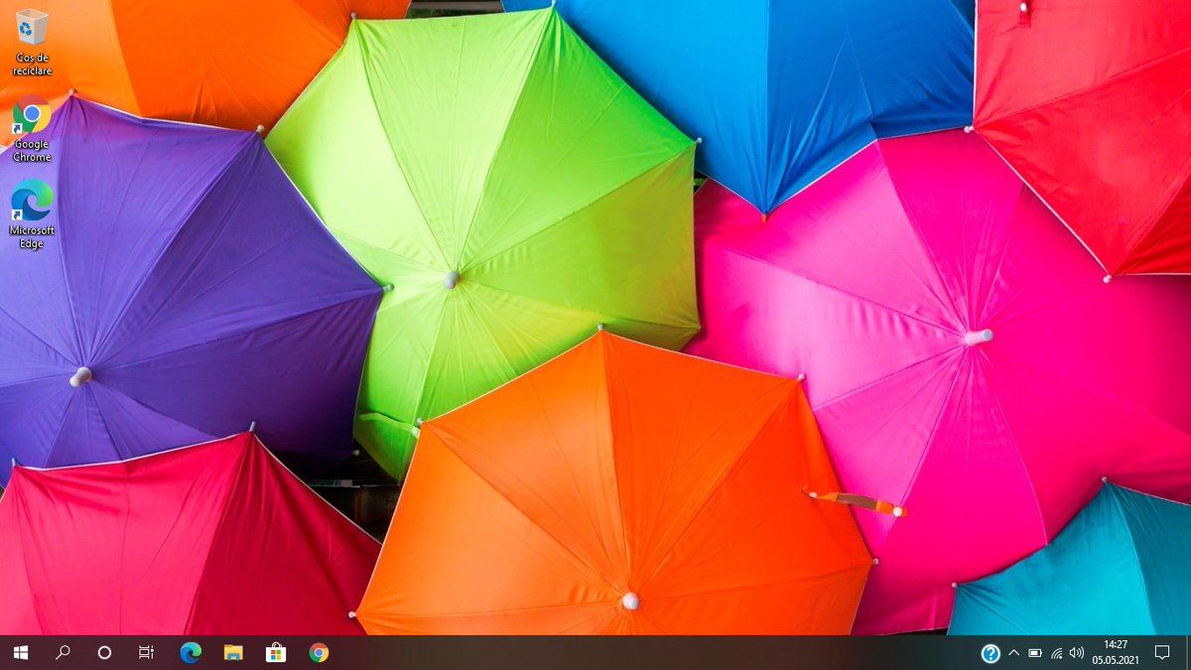This screenshot has height=670, width=1191.
Task: Click the "Coș de reciclare" label text
Action: pos(32,65)
